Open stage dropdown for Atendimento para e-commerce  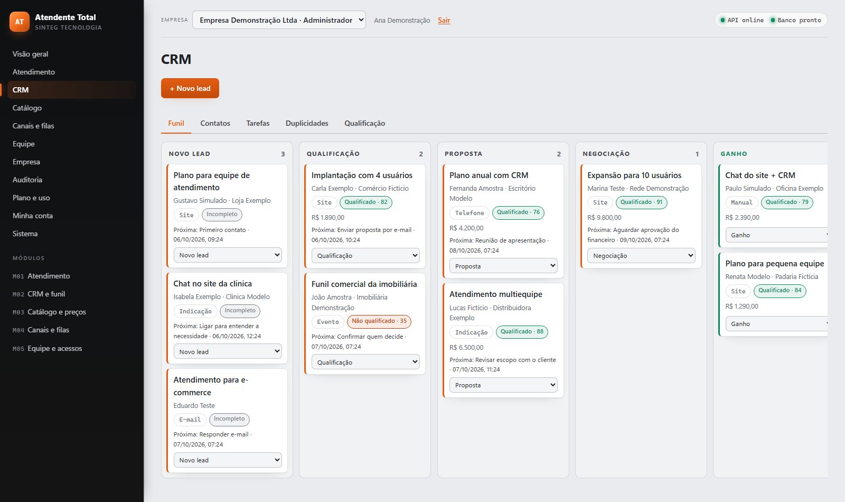(228, 460)
